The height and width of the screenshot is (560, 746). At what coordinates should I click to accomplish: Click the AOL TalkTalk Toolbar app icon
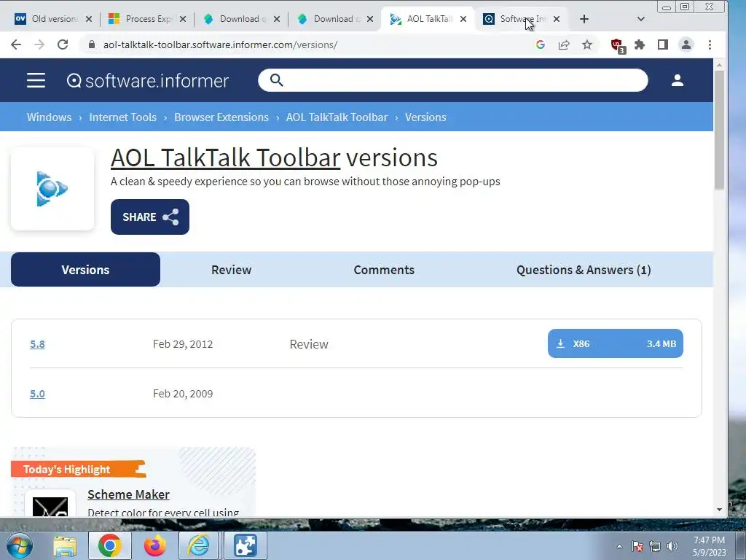(52, 189)
